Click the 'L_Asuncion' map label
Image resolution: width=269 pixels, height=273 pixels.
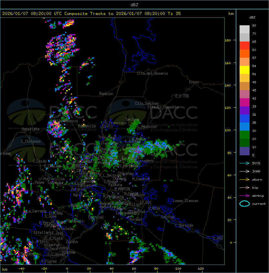pos(147,126)
